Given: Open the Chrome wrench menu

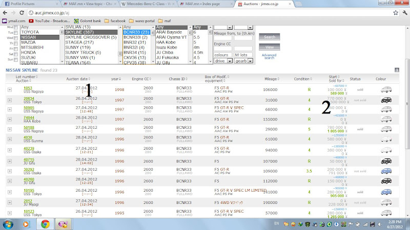Looking at the screenshot, I should tap(405, 12).
